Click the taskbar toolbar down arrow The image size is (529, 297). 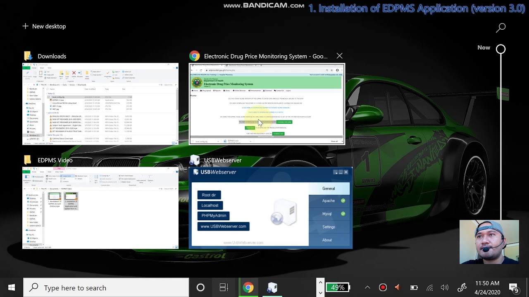click(x=320, y=293)
